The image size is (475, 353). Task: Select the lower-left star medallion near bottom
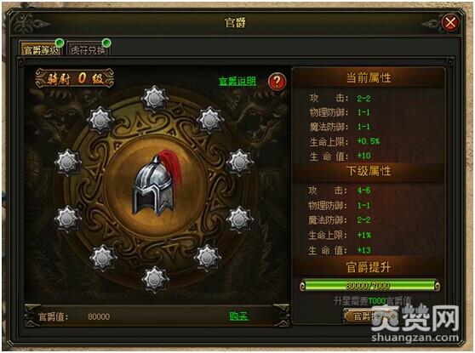tap(103, 258)
